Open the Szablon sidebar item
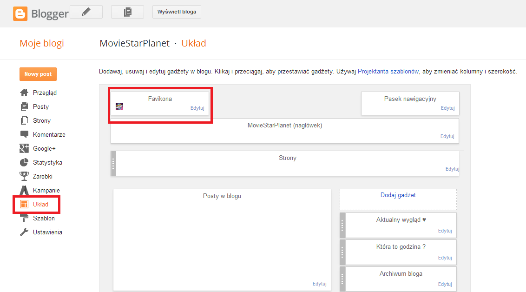Viewport: 526px width, 292px height. 44,218
